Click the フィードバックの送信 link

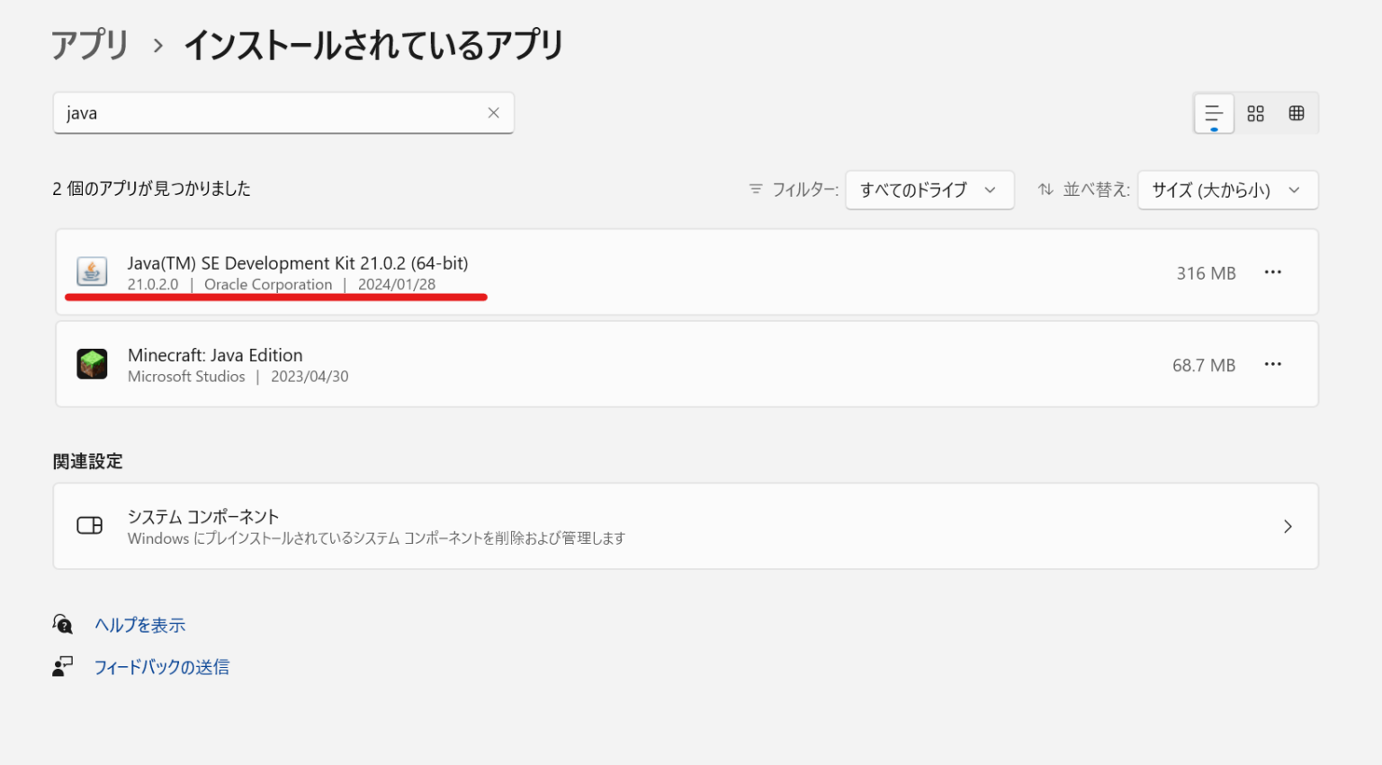(163, 666)
